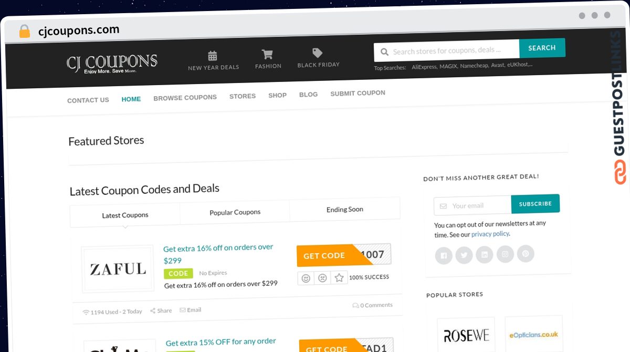Open the Contact Us menu item
This screenshot has width=630, height=352.
click(88, 100)
